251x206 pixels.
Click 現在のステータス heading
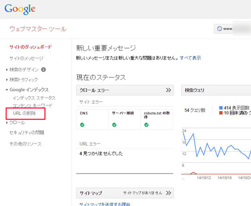(101, 77)
